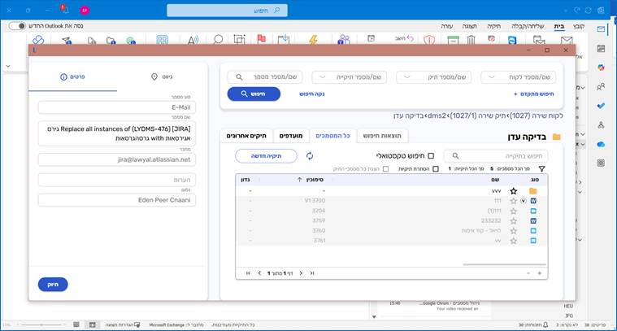Star the folder row named vvv
This screenshot has width=617, height=331.
click(x=513, y=191)
